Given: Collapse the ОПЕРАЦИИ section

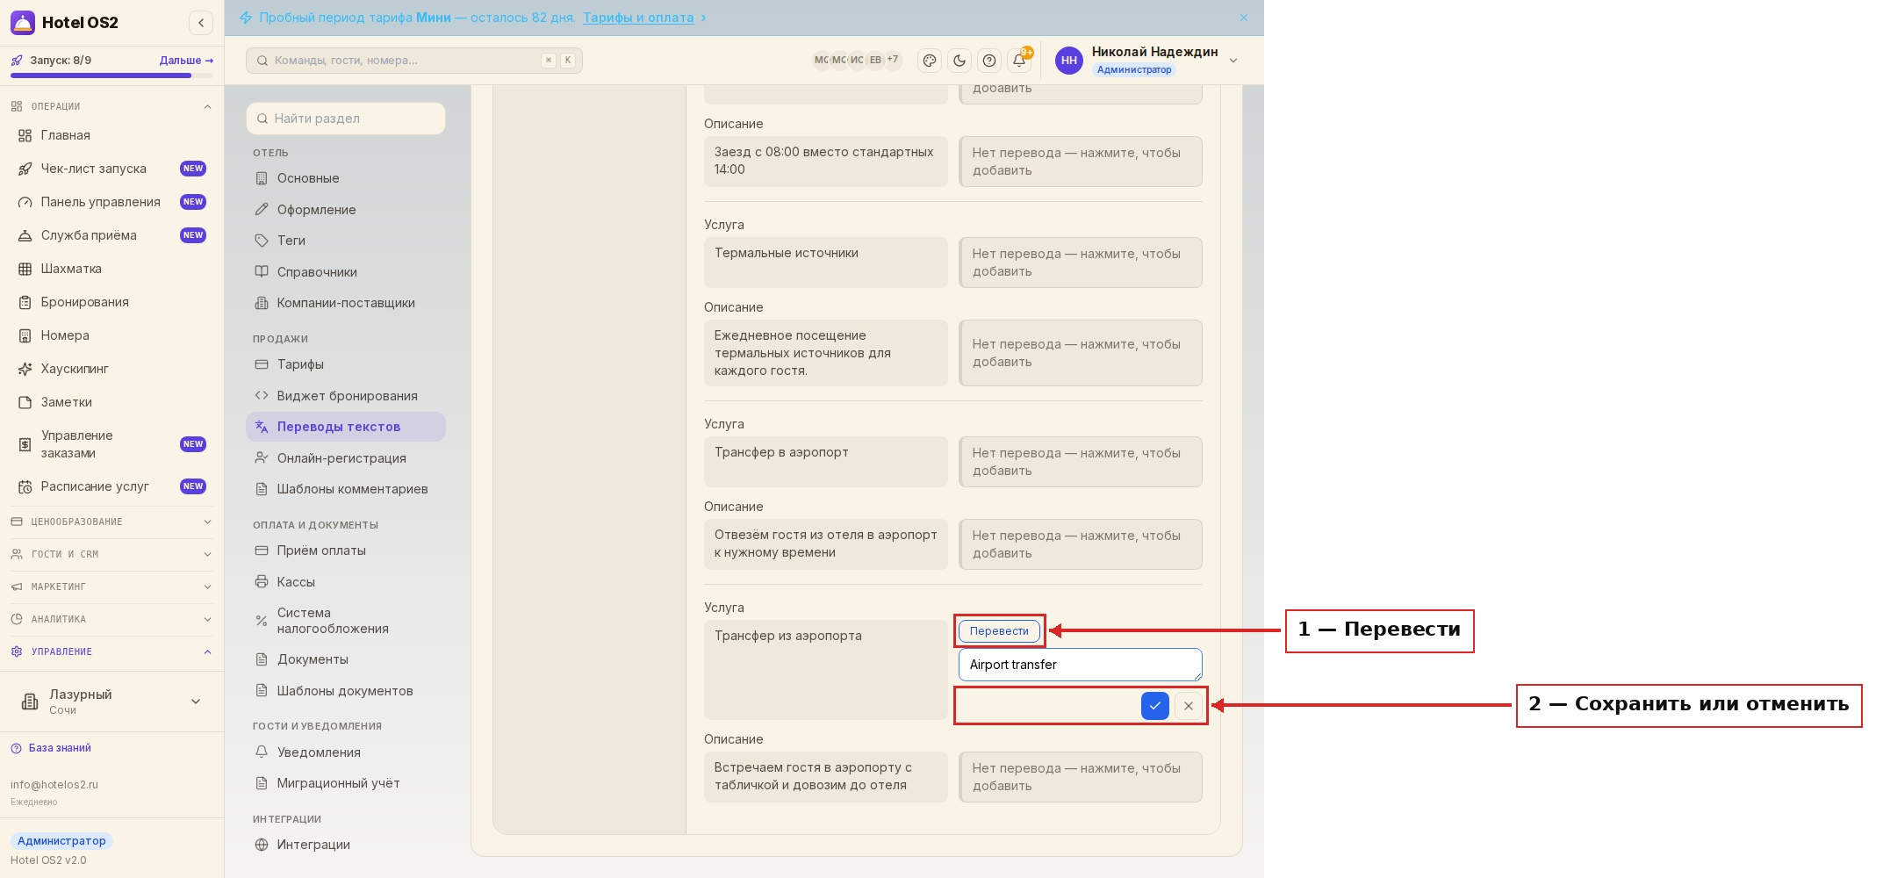Looking at the screenshot, I should (x=111, y=106).
